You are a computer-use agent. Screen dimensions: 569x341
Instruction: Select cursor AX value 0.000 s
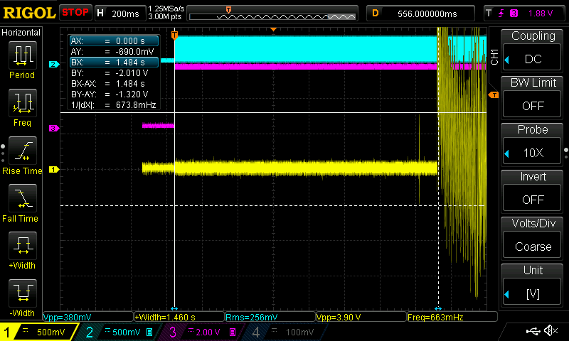(115, 40)
